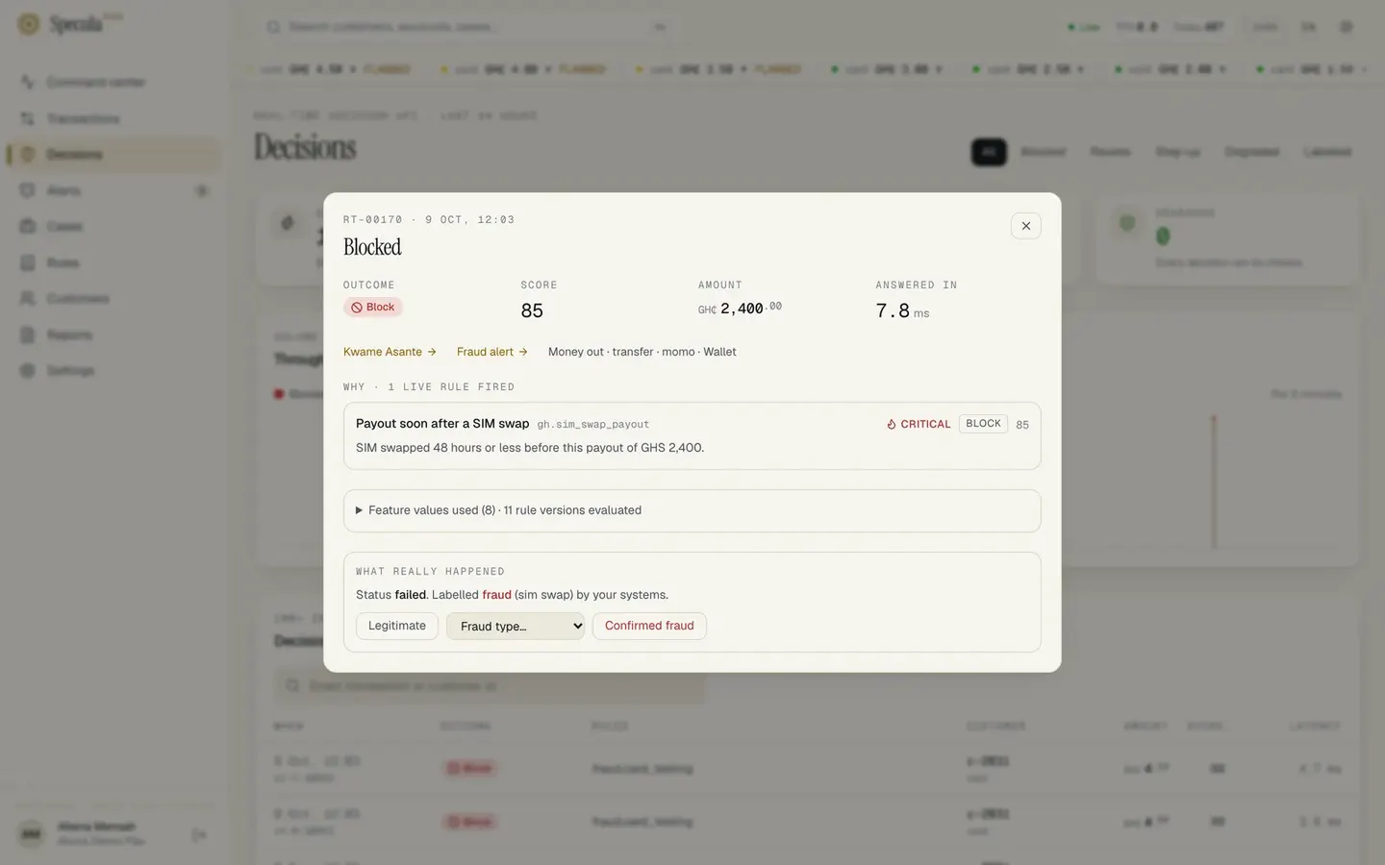
Task: Click the 'Status failed. Labelled fraud' line
Action: pos(512,595)
